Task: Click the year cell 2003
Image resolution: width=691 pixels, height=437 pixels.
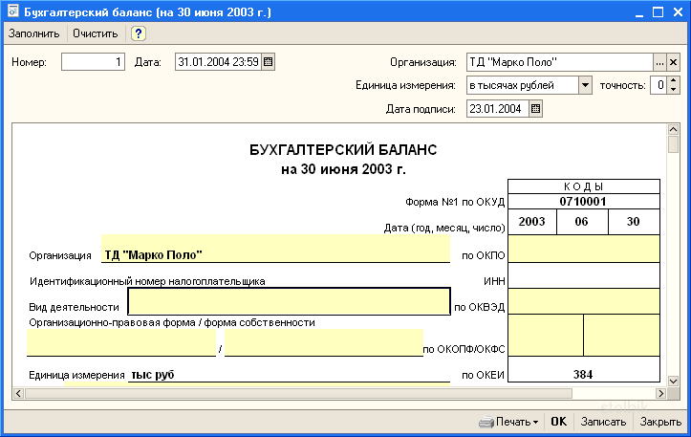Action: pyautogui.click(x=532, y=222)
